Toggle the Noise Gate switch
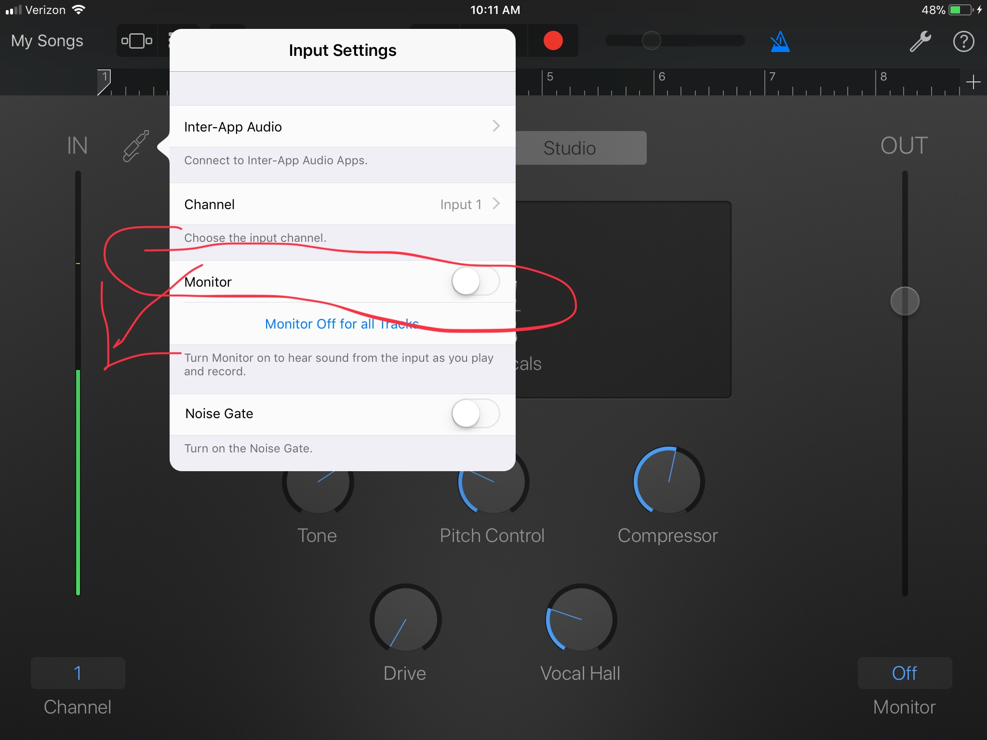This screenshot has height=740, width=987. 475,413
